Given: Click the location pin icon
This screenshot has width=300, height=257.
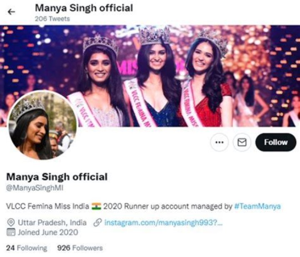Looking at the screenshot, I should click(x=11, y=222).
